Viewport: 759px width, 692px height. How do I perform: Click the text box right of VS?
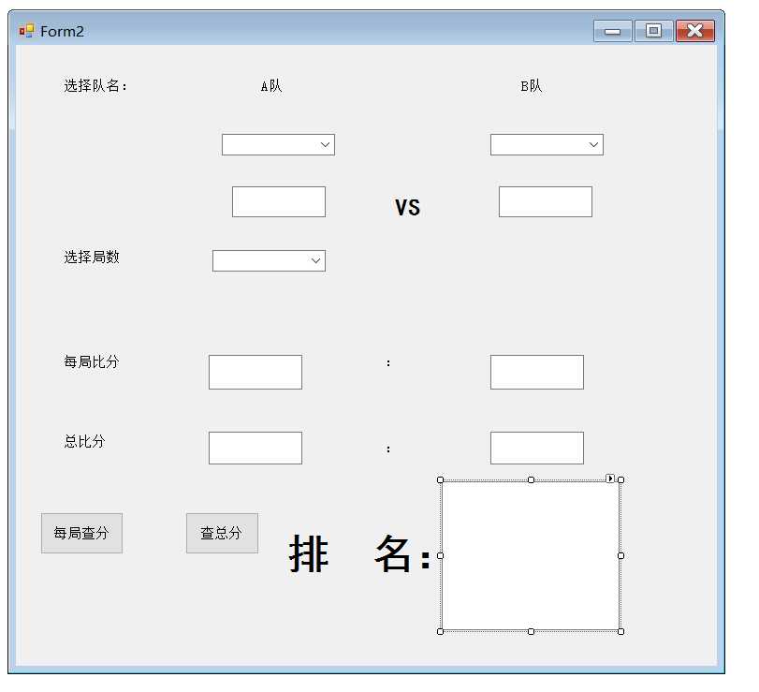[545, 202]
